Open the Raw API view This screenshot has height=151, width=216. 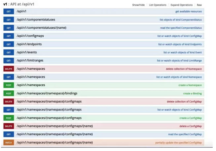199,5
